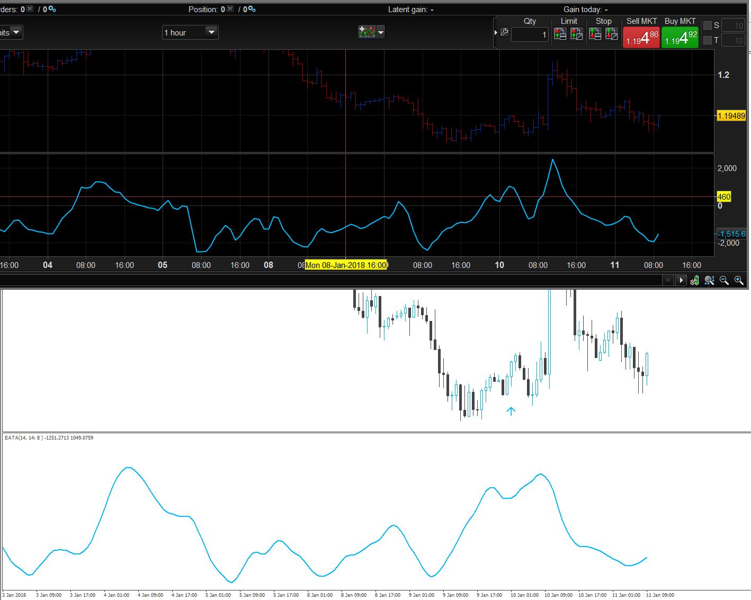Zoom out of the chart with magnifier minus
Screen dimensions: 751x600
point(725,280)
